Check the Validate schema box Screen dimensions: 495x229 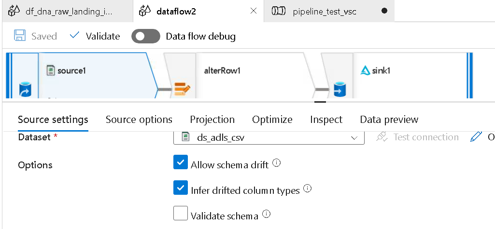click(x=181, y=213)
